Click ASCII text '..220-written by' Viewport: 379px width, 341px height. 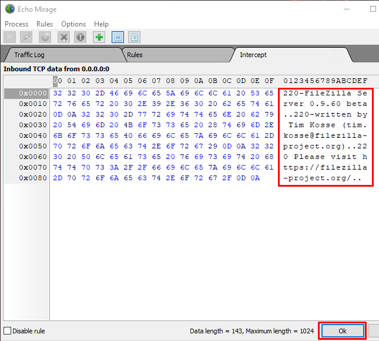pos(325,114)
